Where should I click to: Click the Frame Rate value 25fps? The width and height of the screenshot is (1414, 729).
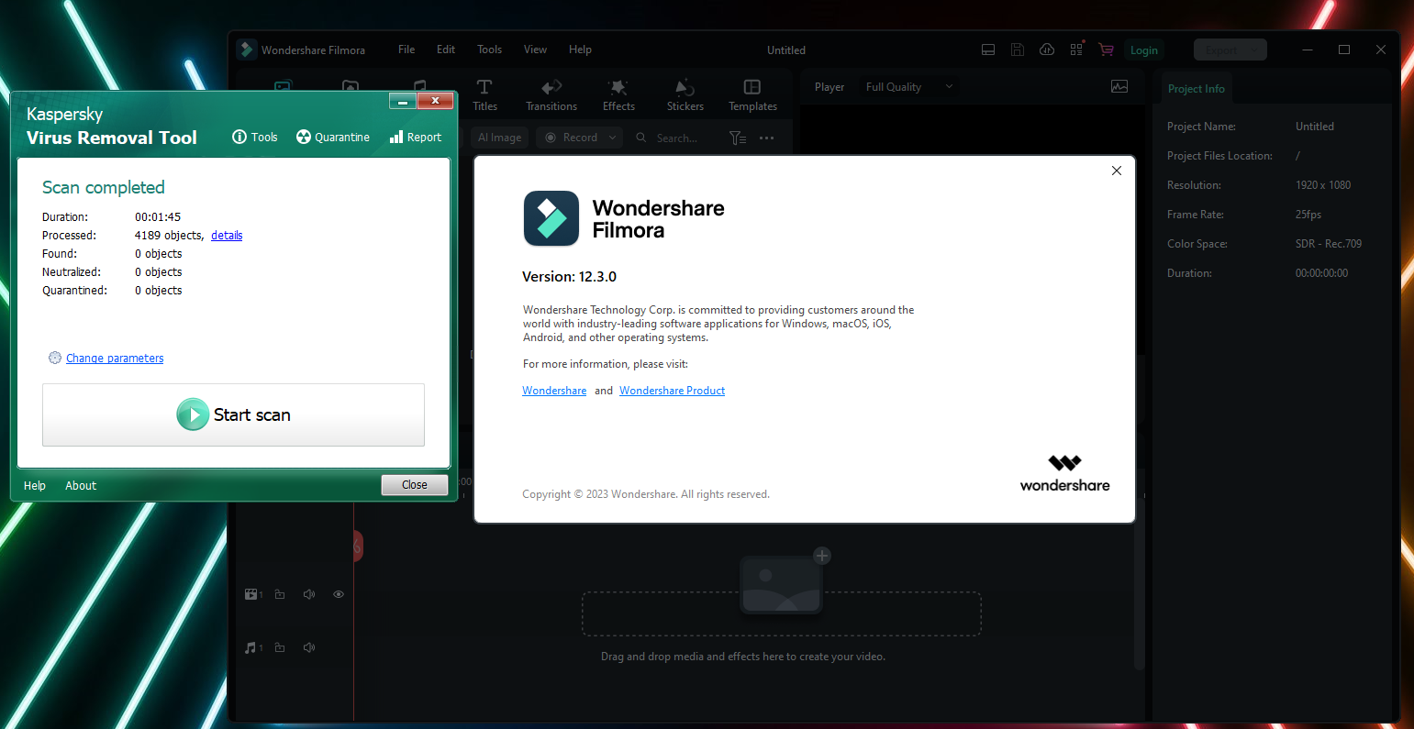1308,215
